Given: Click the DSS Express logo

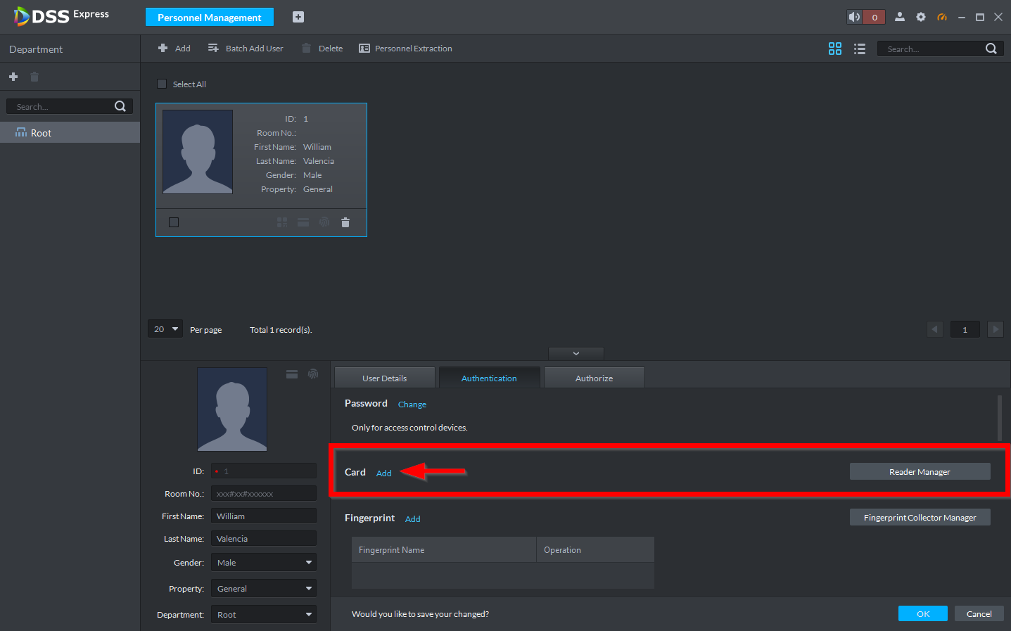Looking at the screenshot, I should point(62,15).
